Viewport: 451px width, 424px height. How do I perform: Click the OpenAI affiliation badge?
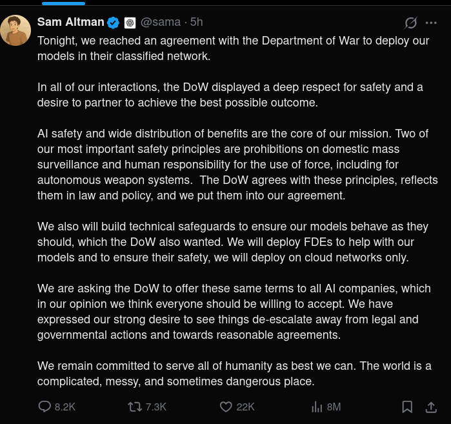(x=130, y=23)
